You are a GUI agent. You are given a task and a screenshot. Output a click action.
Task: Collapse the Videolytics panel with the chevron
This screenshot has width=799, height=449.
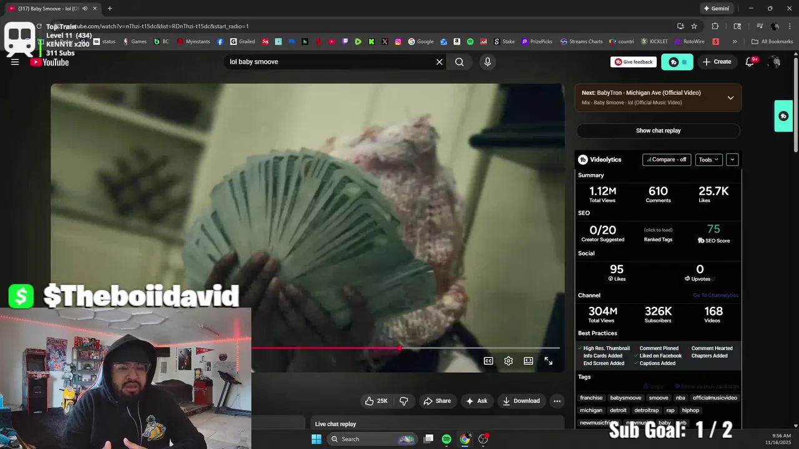[x=732, y=160]
